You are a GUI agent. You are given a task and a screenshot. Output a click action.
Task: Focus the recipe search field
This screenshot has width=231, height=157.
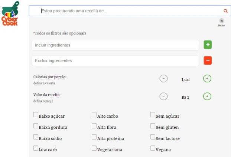(x=126, y=11)
